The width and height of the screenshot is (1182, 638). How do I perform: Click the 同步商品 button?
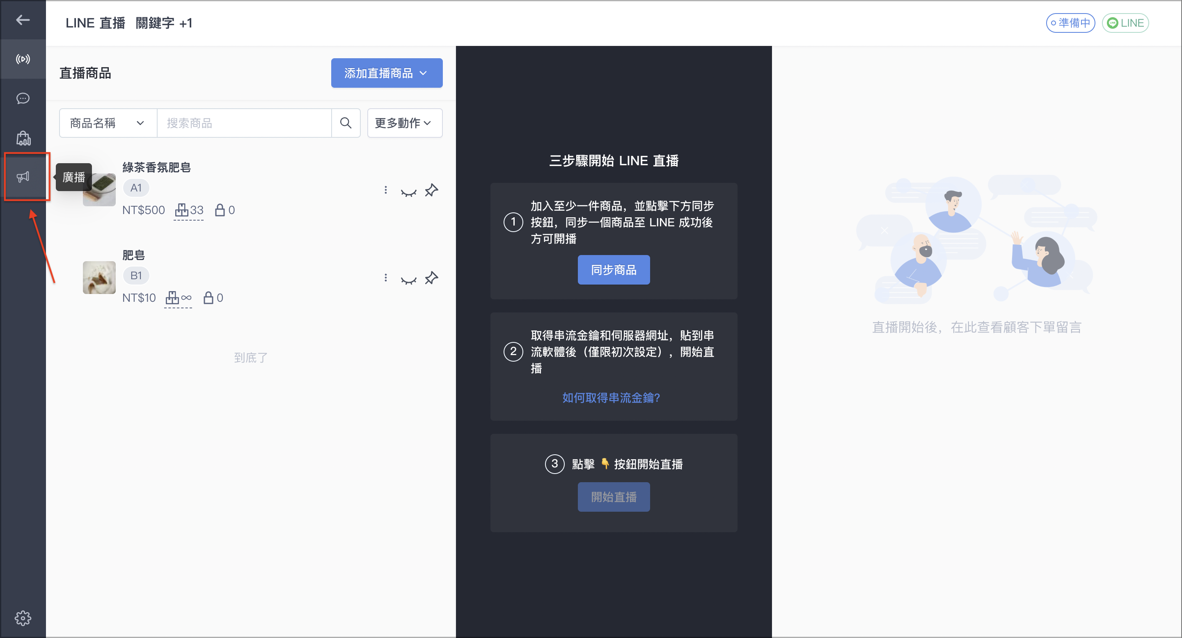click(614, 270)
